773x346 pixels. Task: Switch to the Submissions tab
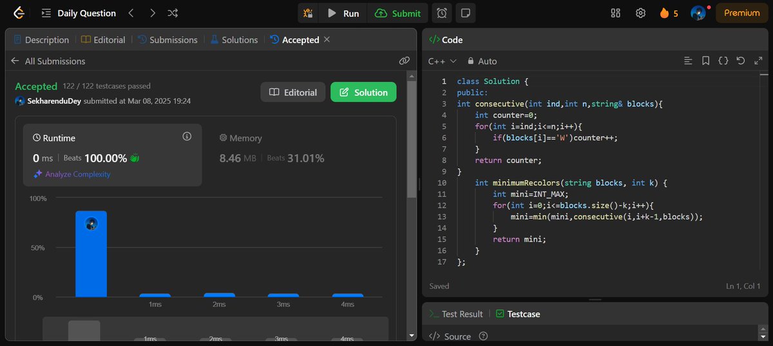point(168,40)
